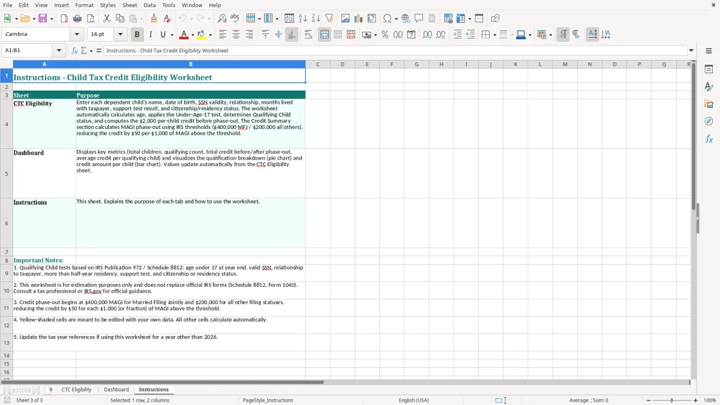720x405 pixels.
Task: Insert an image
Action: (x=346, y=19)
